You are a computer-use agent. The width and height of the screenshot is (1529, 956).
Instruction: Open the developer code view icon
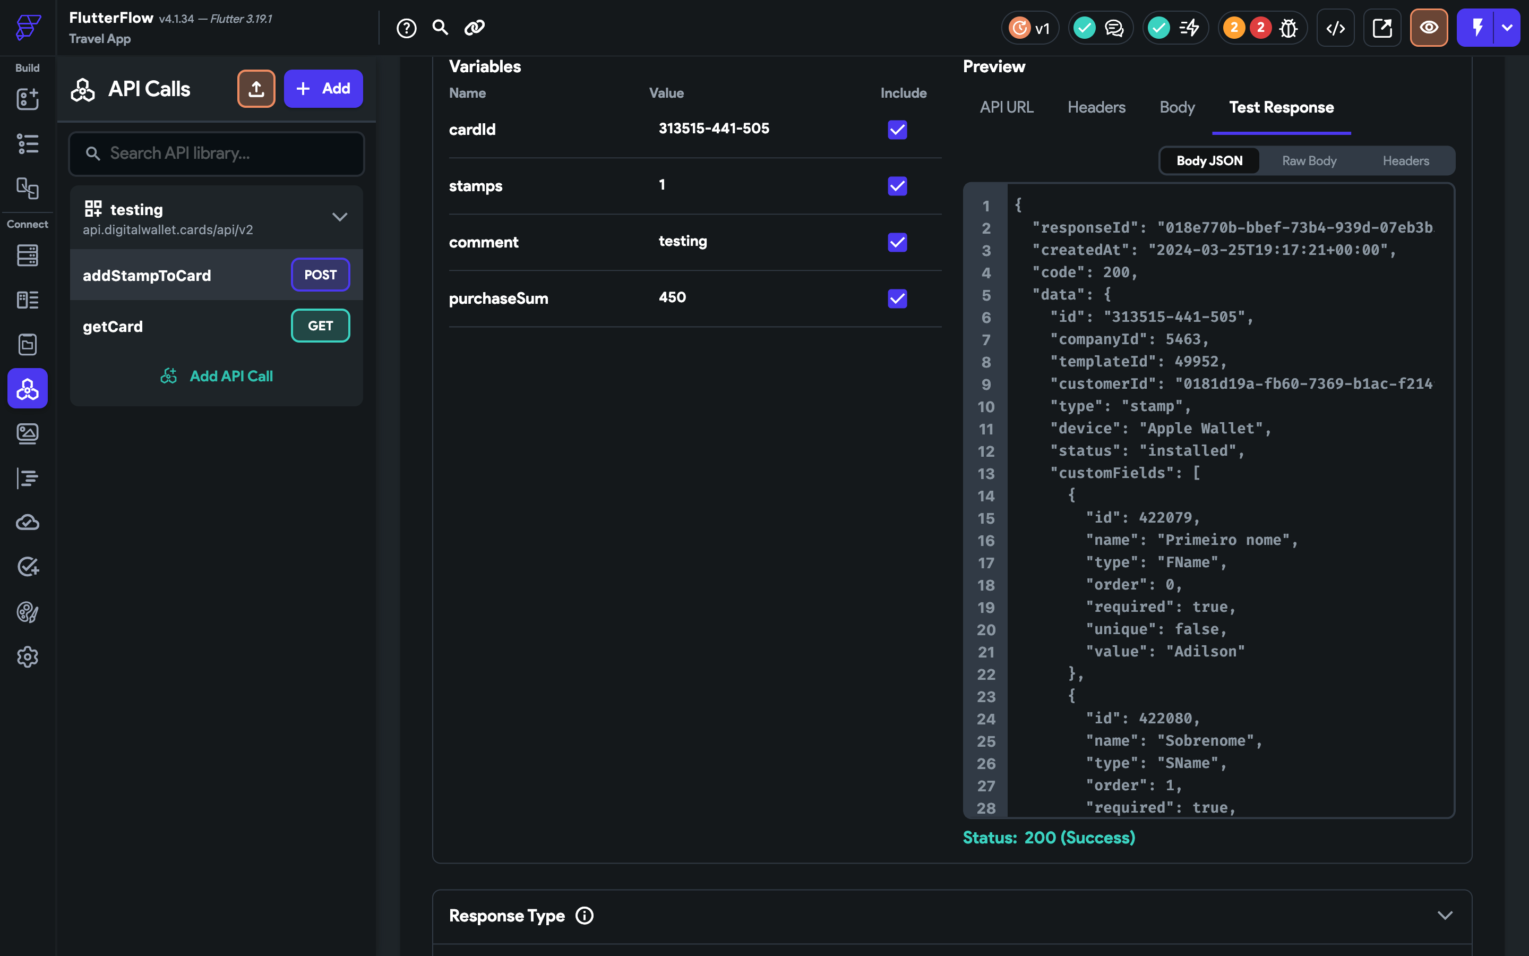tap(1335, 28)
